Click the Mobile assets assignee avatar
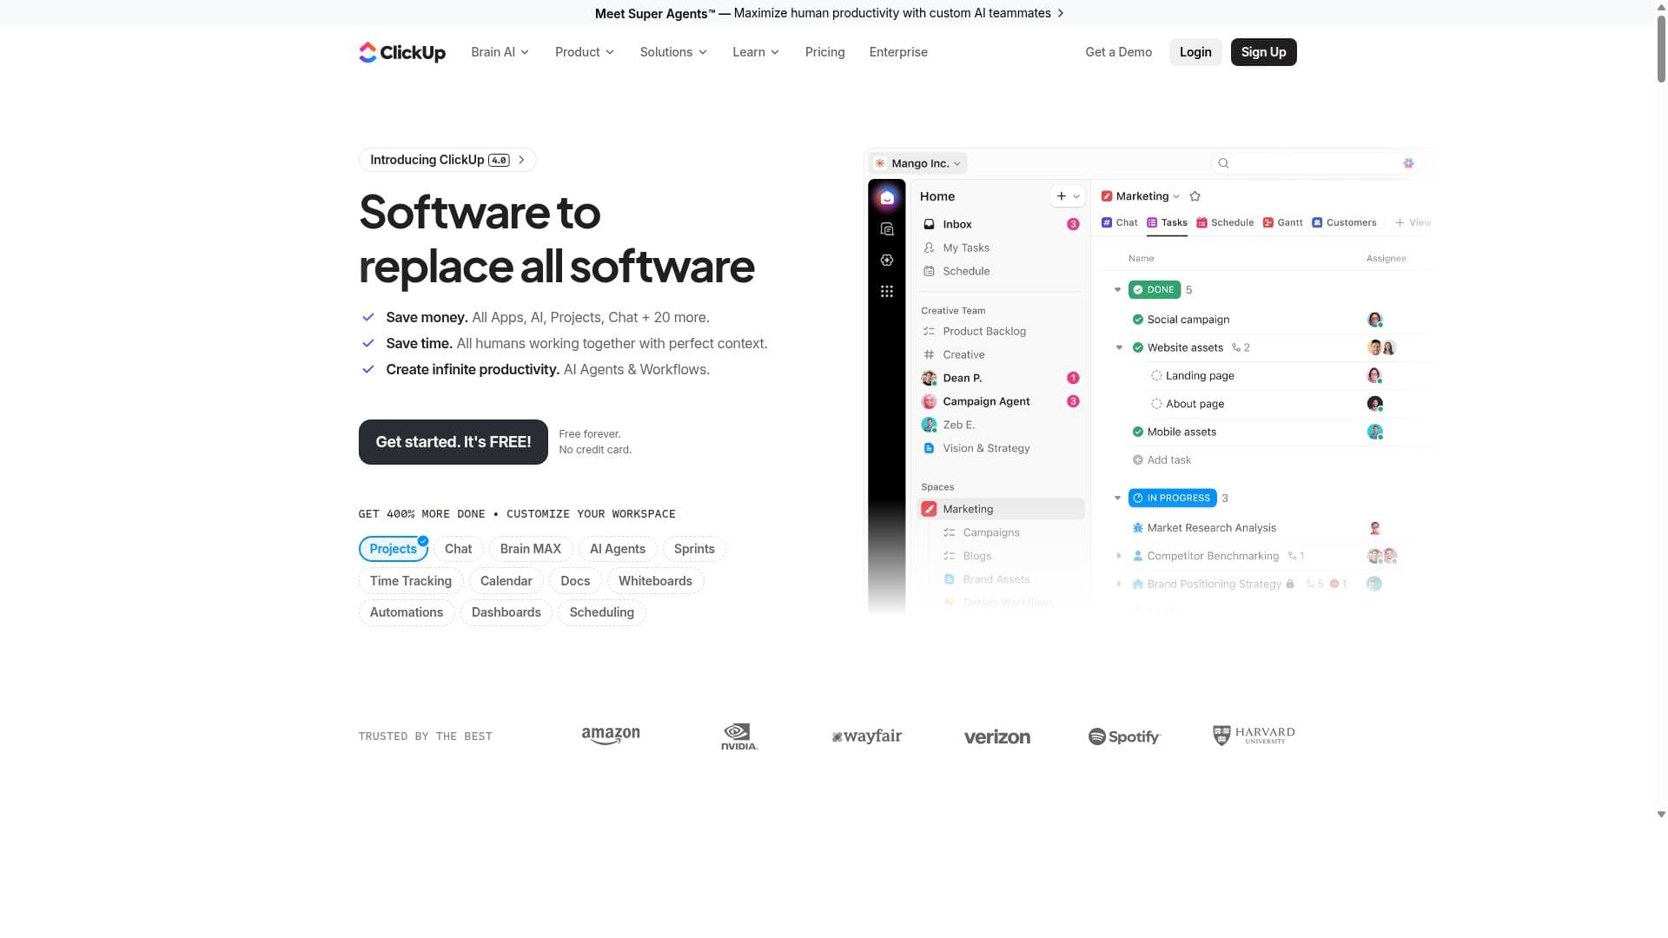 (1374, 432)
